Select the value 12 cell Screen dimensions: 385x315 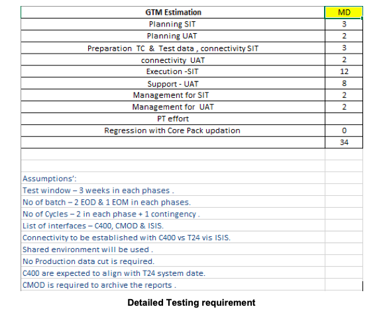344,71
